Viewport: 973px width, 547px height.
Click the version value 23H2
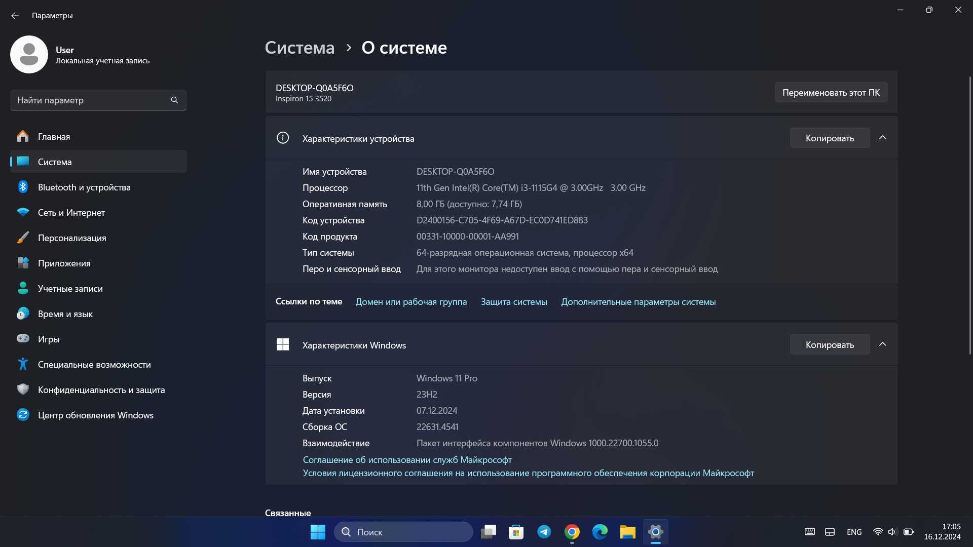tap(427, 394)
